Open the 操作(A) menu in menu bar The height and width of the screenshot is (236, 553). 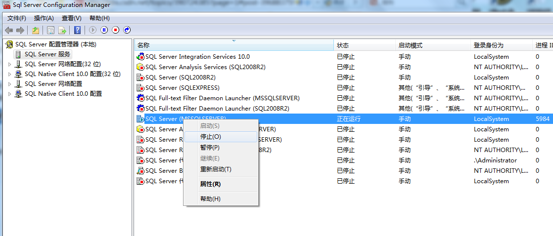44,18
